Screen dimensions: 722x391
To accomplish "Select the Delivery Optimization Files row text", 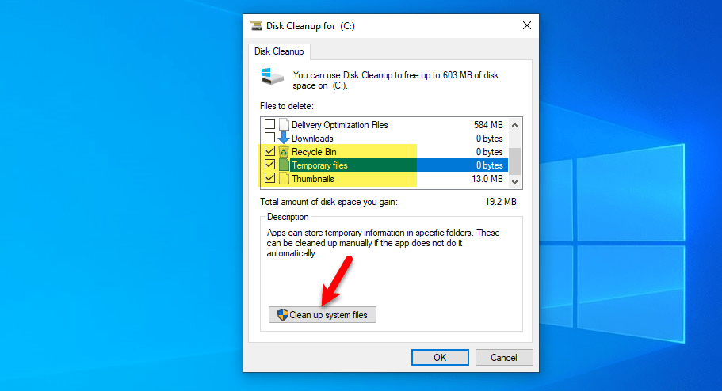I will (x=340, y=124).
